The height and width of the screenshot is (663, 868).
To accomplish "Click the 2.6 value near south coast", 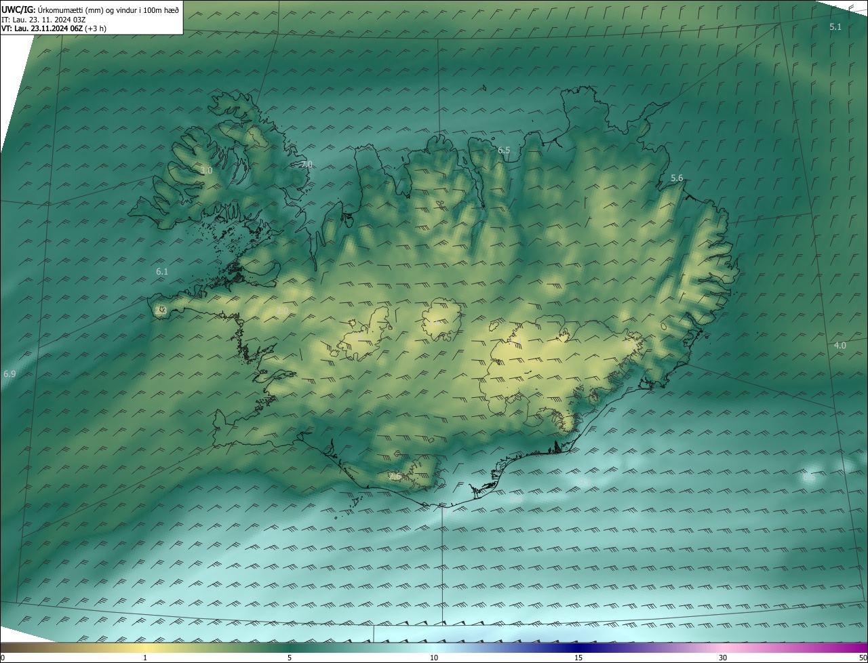I will pos(395,477).
